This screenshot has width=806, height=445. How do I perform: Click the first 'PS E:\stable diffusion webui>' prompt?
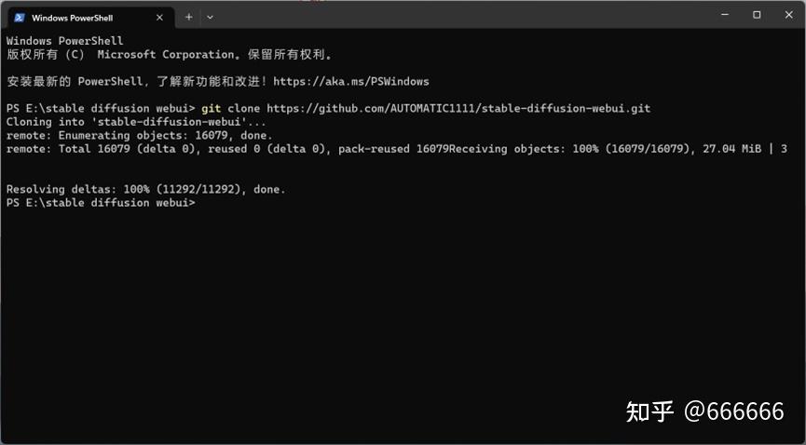[x=101, y=108]
